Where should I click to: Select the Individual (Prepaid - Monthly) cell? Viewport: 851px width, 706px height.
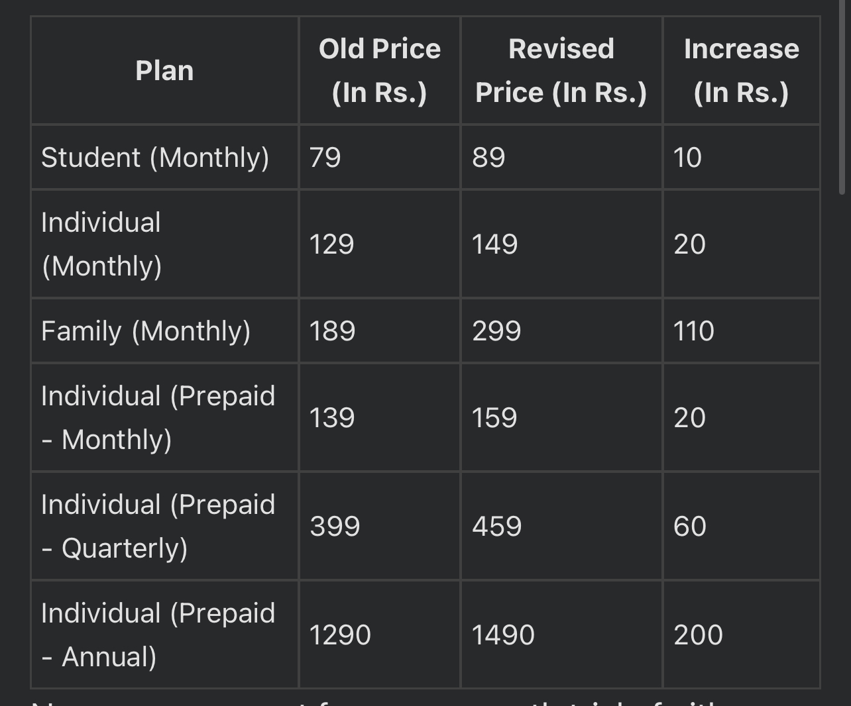[x=164, y=417]
